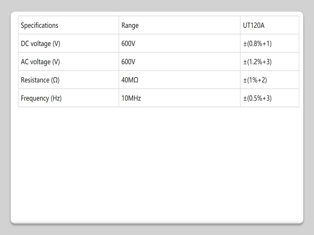Click the Frequency (Hz) cell
Image resolution: width=314 pixels, height=235 pixels.
[x=41, y=98]
